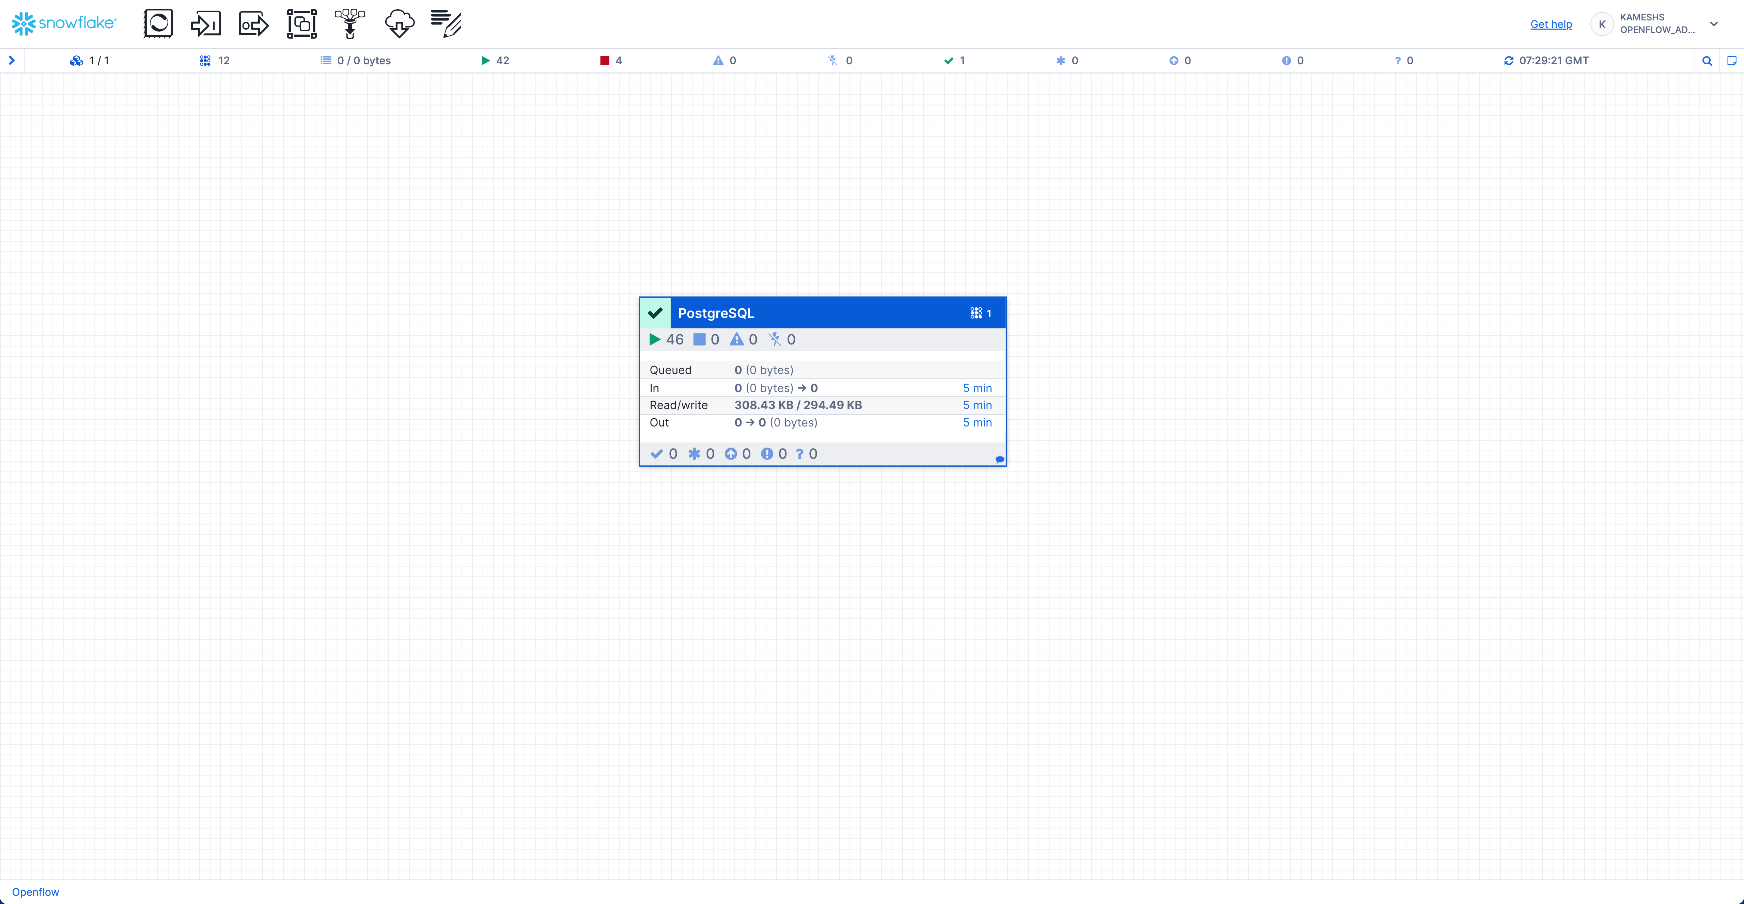This screenshot has width=1744, height=904.
Task: Open the search magnifier icon
Action: (x=1707, y=61)
